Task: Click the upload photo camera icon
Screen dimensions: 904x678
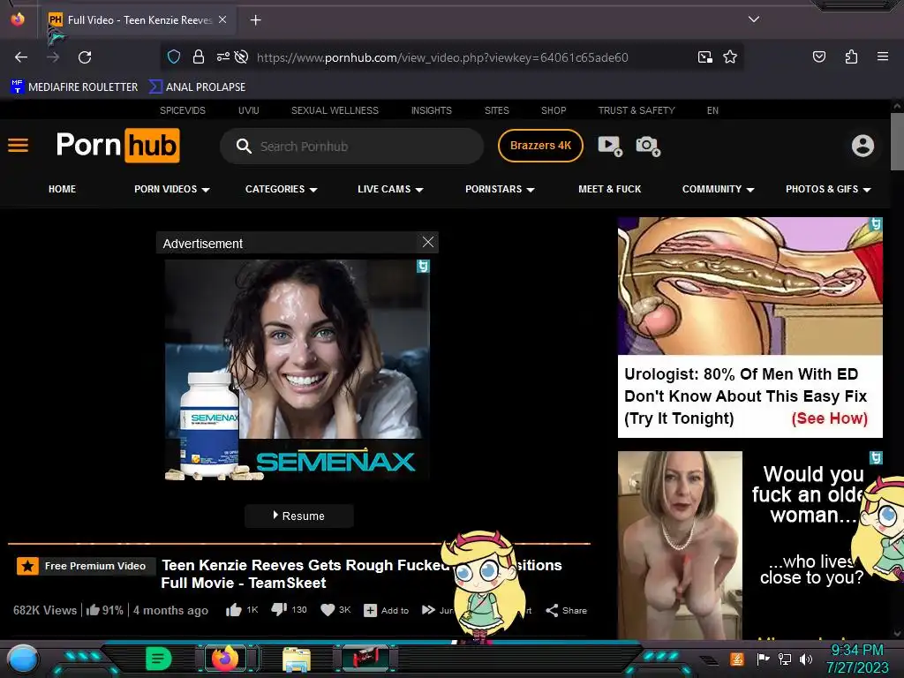Action: pos(647,146)
